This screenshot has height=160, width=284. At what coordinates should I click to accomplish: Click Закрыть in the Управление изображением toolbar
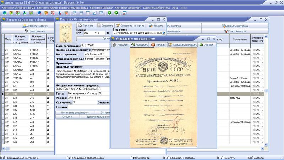point(207,45)
